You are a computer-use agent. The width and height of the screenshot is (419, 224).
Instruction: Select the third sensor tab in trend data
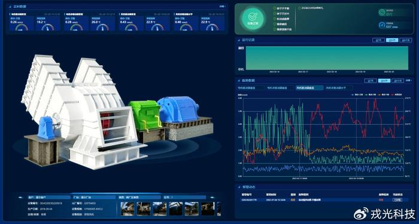309,88
